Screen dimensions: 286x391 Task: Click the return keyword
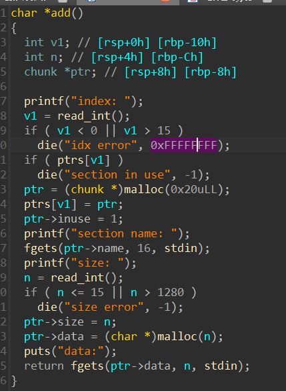[x=44, y=366]
